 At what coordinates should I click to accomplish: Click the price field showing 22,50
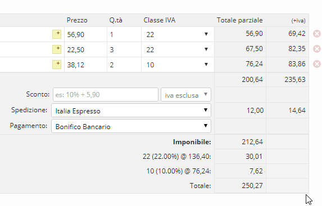(85, 49)
